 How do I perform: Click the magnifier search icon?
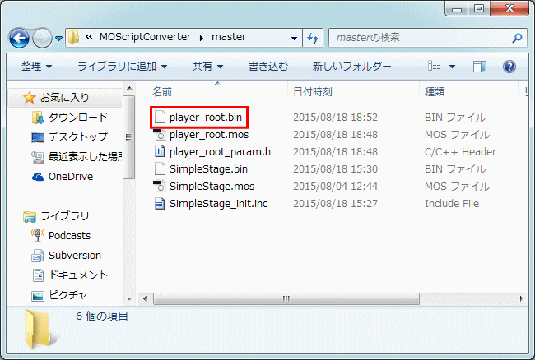(517, 38)
